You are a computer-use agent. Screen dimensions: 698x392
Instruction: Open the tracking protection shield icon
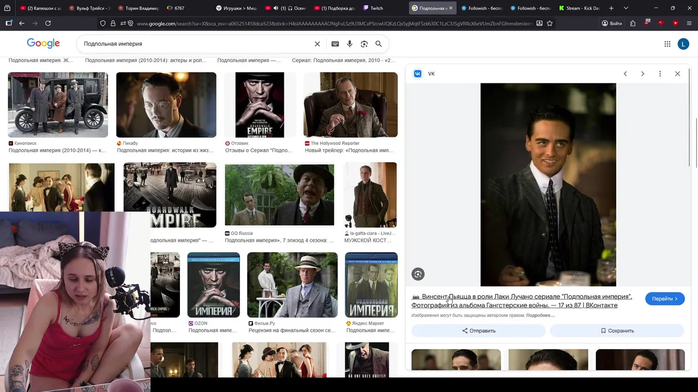click(103, 23)
